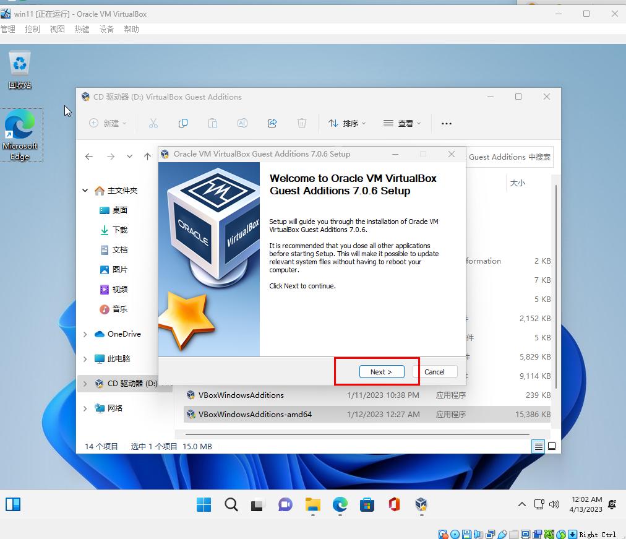This screenshot has width=626, height=539.
Task: Click the Delete trash icon in Explorer toolbar
Action: (x=302, y=123)
